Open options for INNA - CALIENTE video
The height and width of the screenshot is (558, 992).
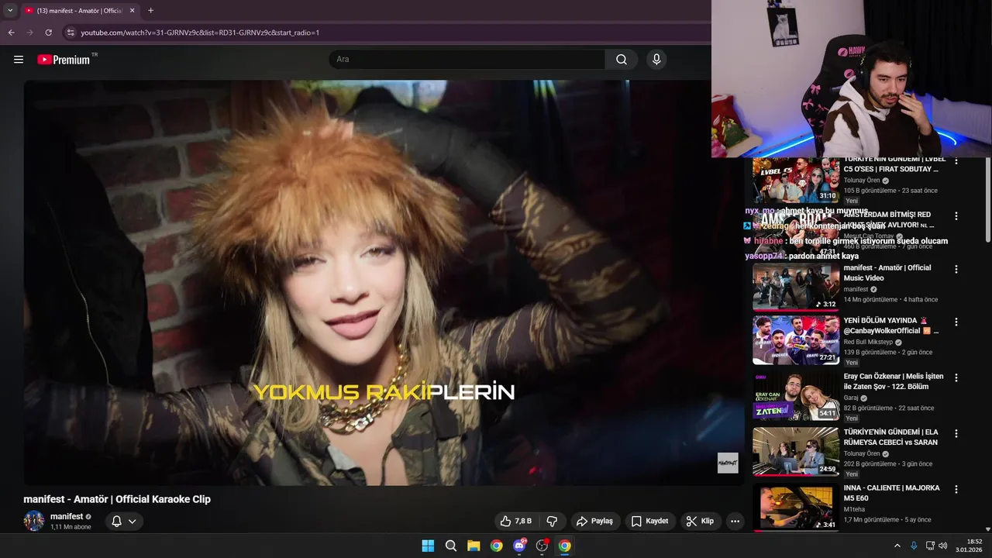(x=956, y=489)
